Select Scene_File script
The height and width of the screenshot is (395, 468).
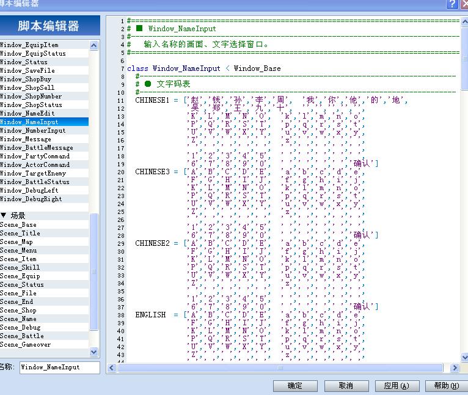click(x=44, y=293)
